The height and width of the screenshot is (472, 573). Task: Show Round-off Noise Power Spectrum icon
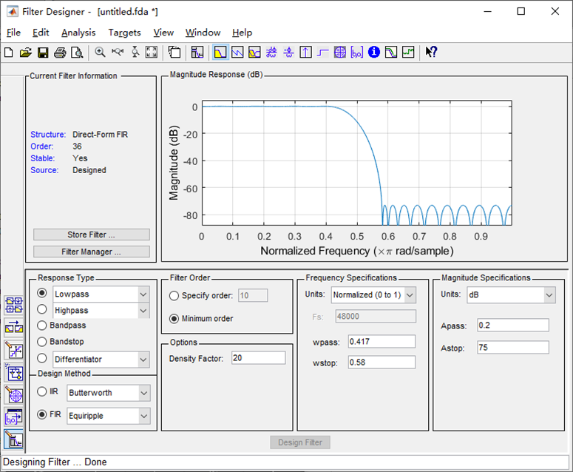pos(408,53)
